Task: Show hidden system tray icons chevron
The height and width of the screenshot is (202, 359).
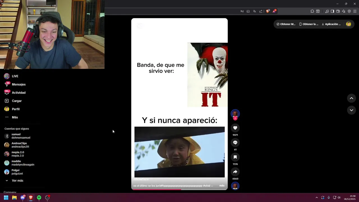Action: [x=317, y=198]
